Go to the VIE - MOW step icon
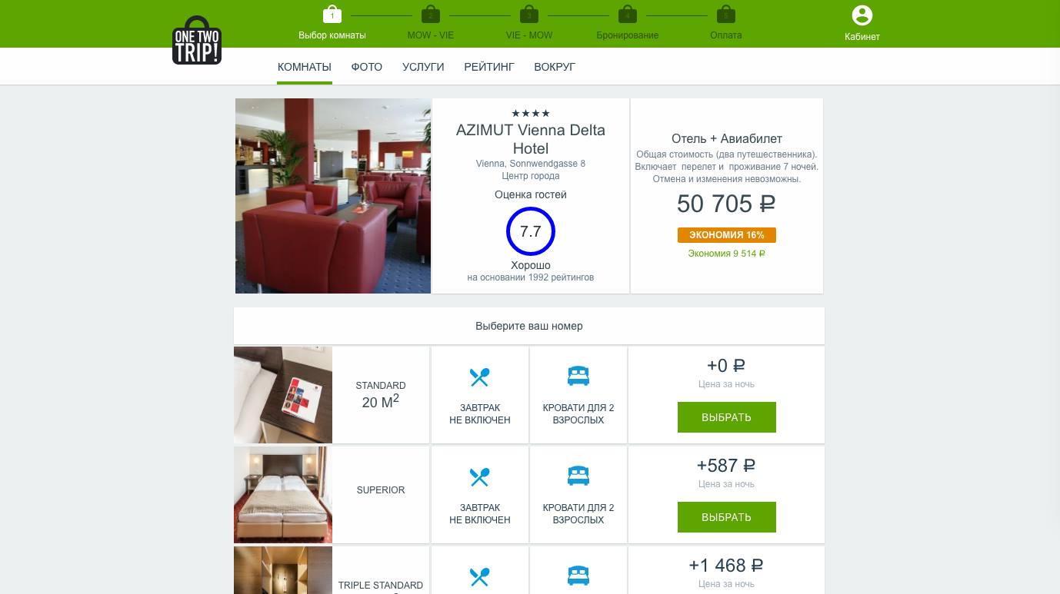The image size is (1060, 594). click(x=528, y=14)
